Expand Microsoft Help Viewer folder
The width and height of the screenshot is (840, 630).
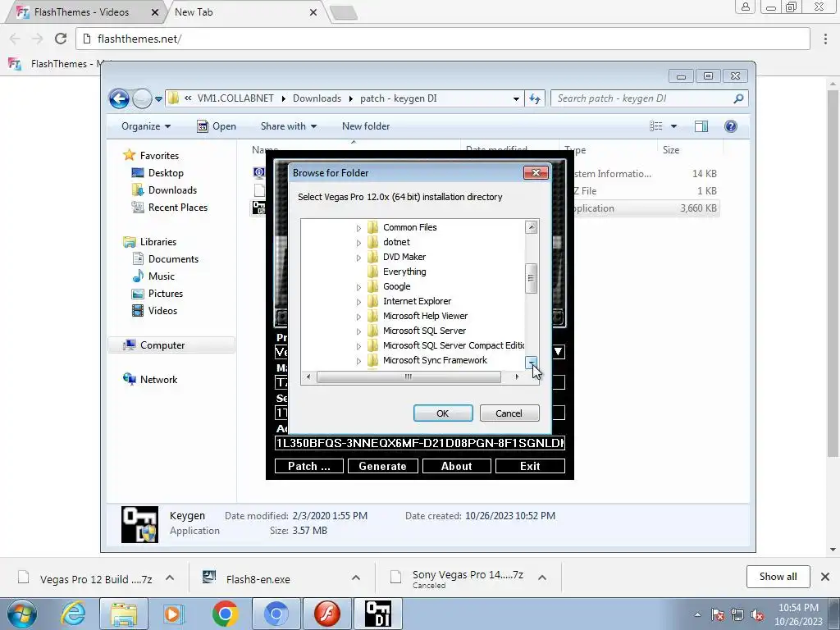pyautogui.click(x=358, y=317)
